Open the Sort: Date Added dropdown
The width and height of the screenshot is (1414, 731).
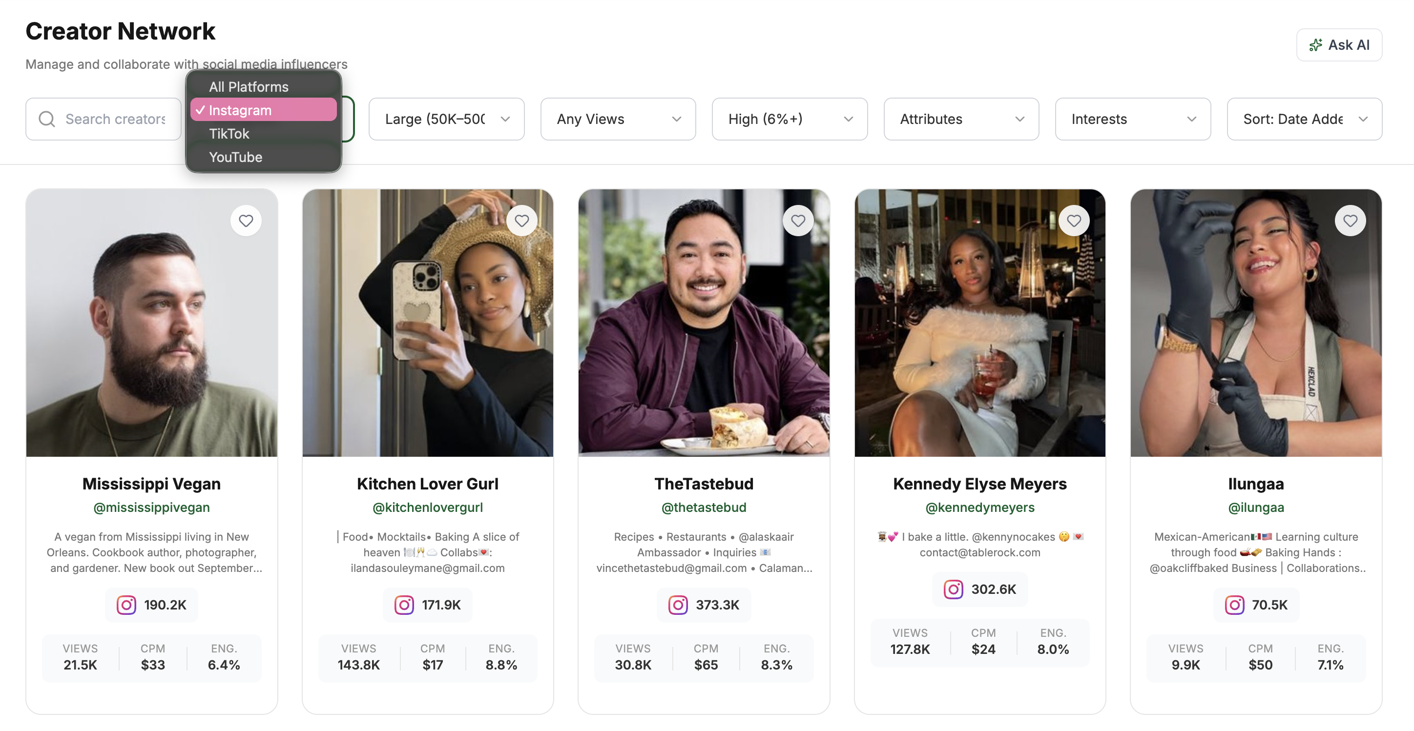click(x=1304, y=119)
